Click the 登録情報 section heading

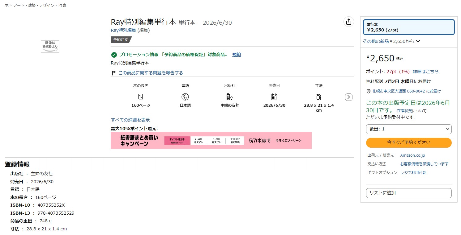17,164
